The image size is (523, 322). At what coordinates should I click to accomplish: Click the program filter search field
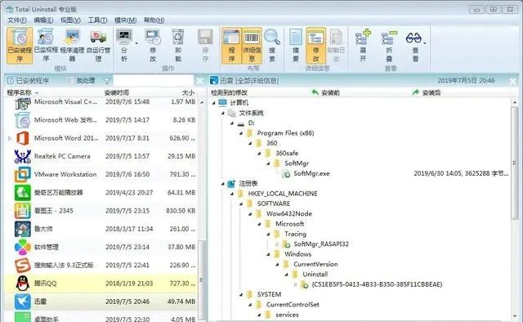(x=154, y=80)
